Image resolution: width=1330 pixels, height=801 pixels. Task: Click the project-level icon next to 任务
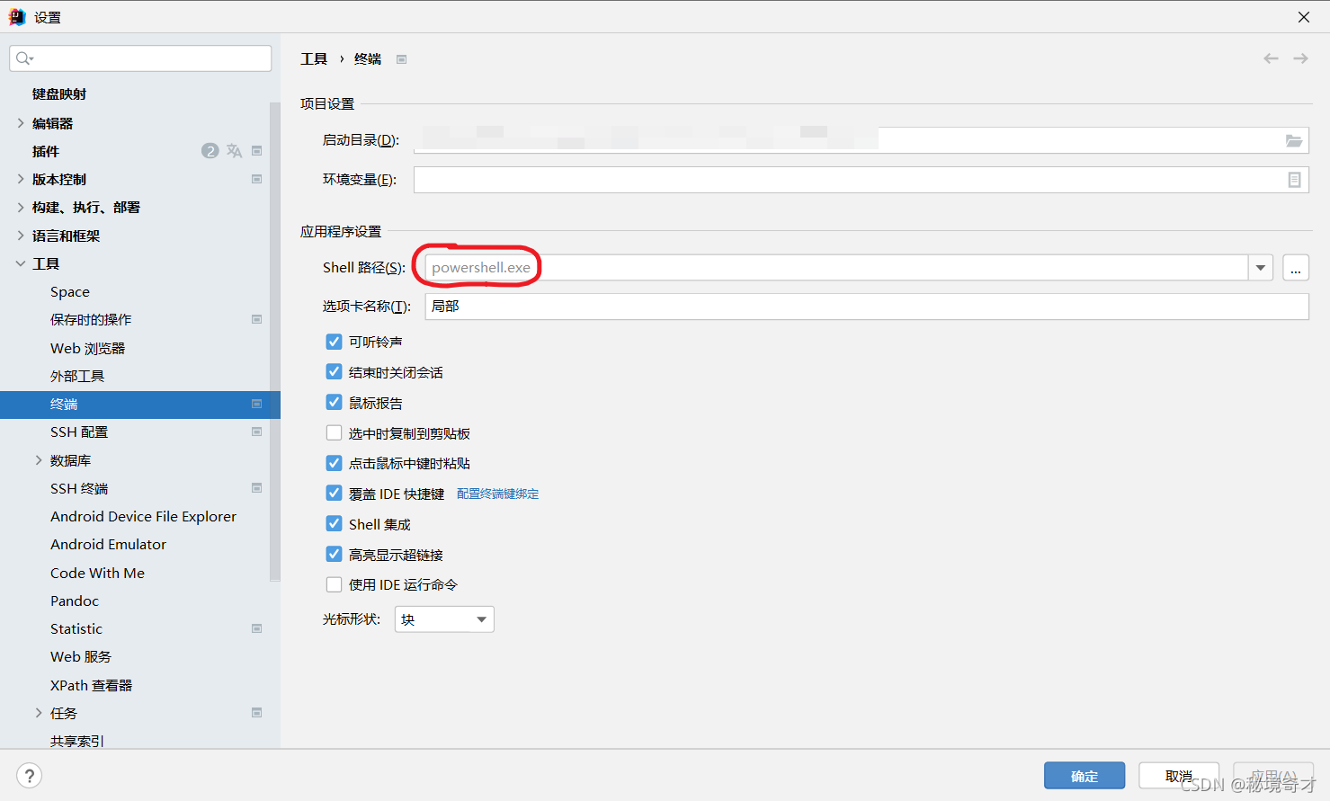click(257, 713)
